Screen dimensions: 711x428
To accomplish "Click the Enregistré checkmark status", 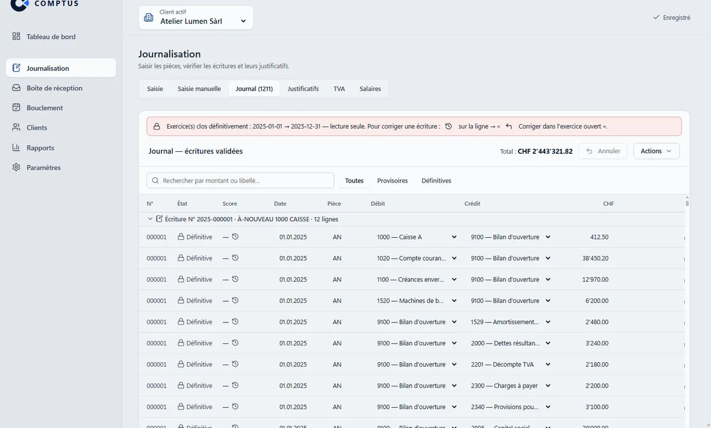I will pyautogui.click(x=671, y=18).
